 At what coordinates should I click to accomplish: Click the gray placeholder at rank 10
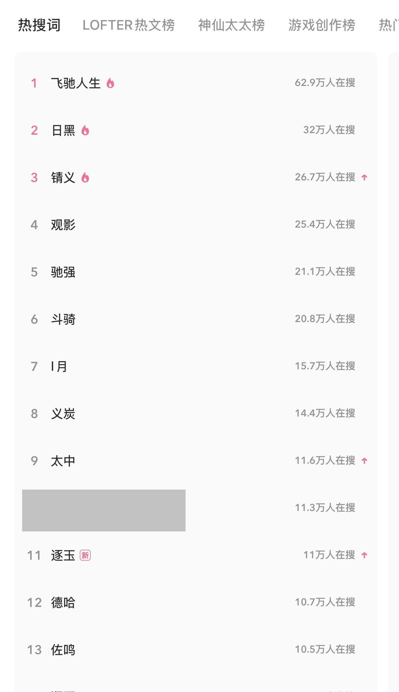coord(104,510)
